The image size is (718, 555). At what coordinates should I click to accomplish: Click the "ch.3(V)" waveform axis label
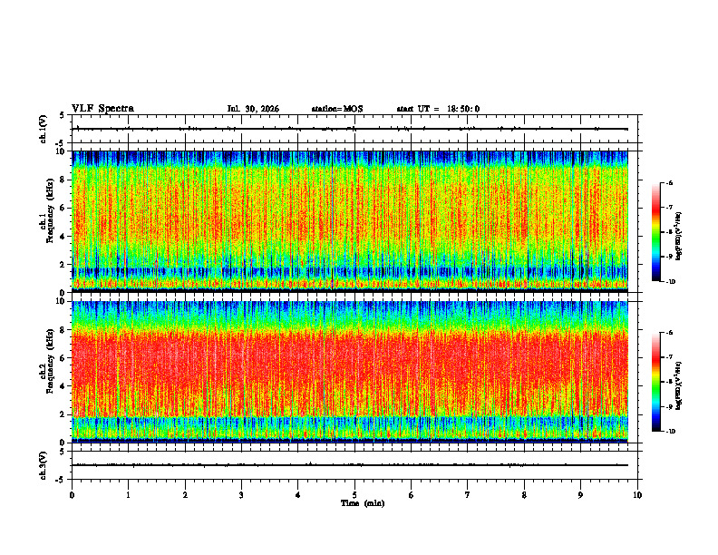pos(44,465)
